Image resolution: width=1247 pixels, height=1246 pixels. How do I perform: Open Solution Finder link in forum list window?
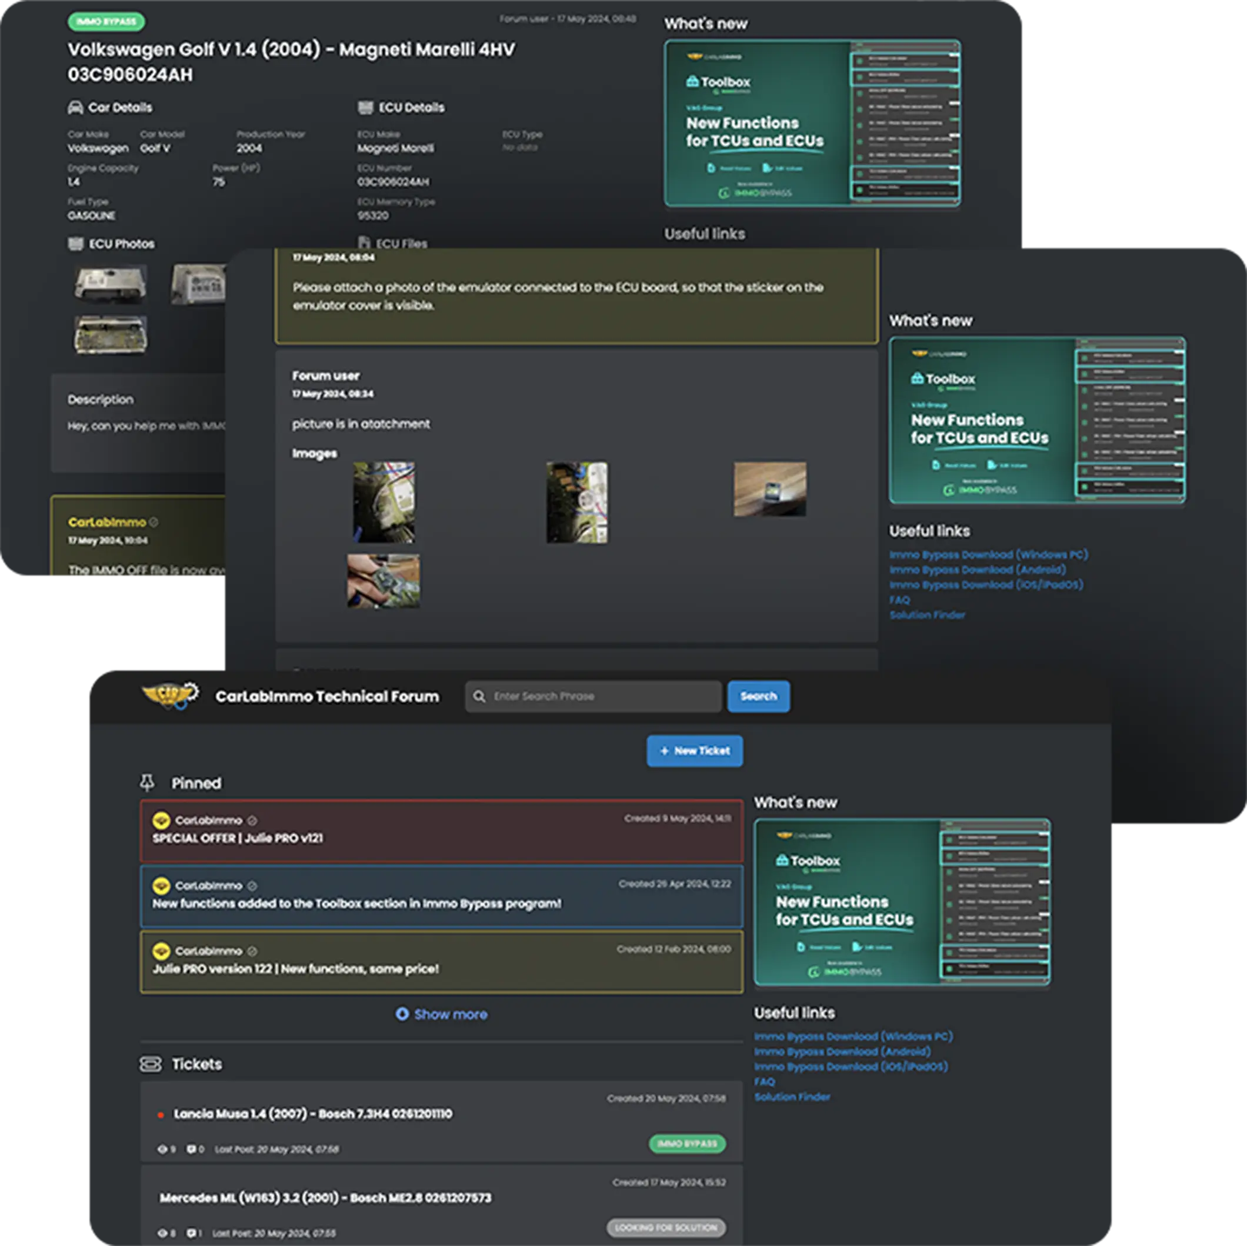point(792,1097)
